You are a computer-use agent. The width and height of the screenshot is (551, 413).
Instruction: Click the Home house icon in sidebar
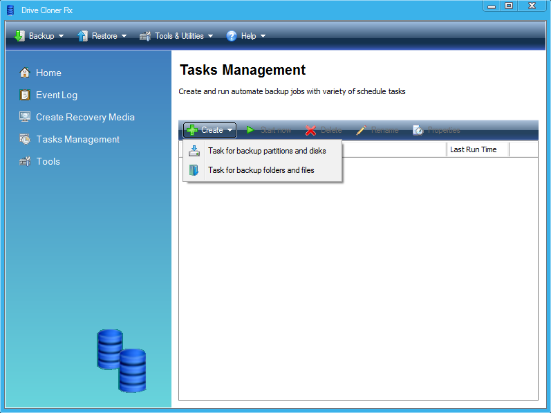coord(25,73)
